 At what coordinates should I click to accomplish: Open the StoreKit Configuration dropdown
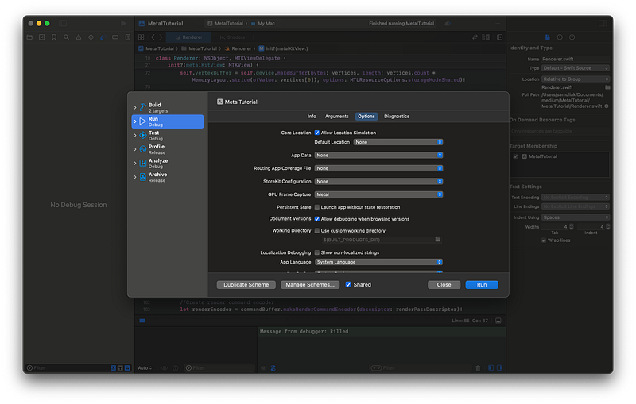tap(379, 181)
